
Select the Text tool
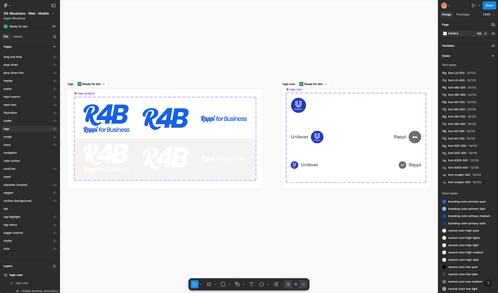[x=251, y=284]
